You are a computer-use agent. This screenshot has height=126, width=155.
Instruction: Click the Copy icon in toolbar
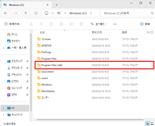pyautogui.click(x=41, y=24)
